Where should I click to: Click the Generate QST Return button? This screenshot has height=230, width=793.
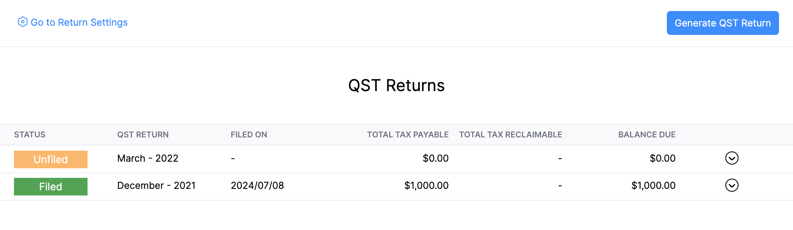(722, 23)
